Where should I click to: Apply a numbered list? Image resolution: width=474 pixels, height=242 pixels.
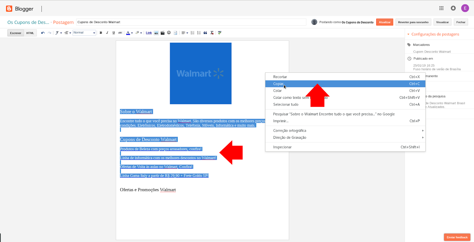pyautogui.click(x=193, y=33)
